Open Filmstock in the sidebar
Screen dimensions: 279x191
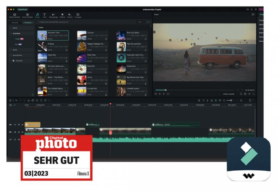[19, 61]
